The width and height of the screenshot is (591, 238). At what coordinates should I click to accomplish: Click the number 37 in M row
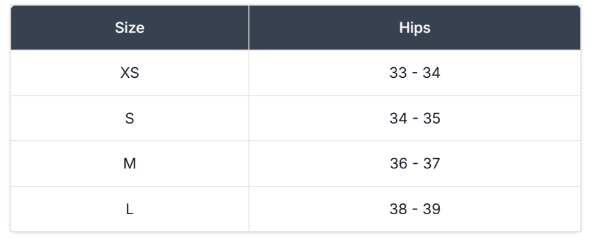pyautogui.click(x=431, y=163)
